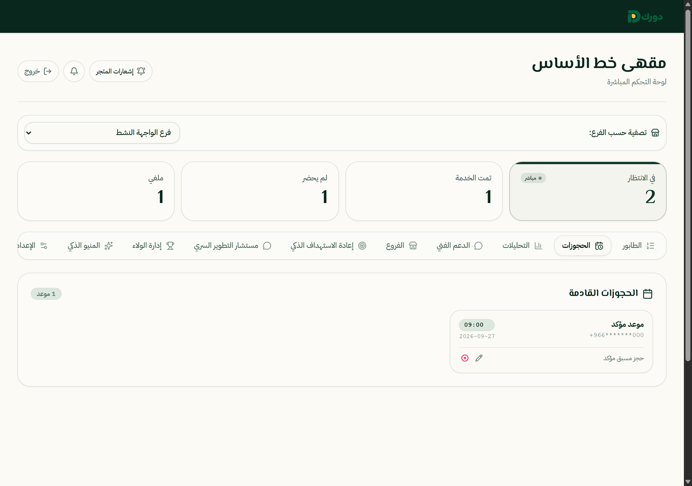Click the 1 موعد count badge
This screenshot has width=692, height=486.
pos(46,294)
